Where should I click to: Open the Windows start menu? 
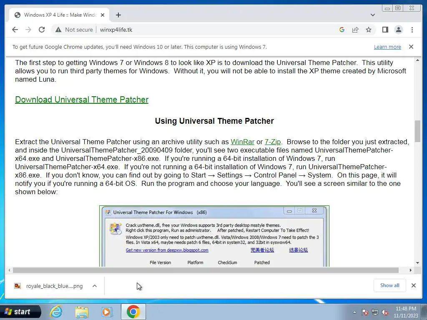(20, 312)
